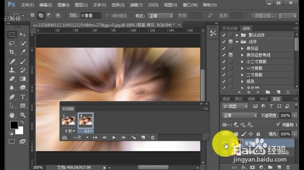This screenshot has width=304, height=170.
Task: Toggle checkmark for 小二寸排版 action
Action: coord(224,62)
